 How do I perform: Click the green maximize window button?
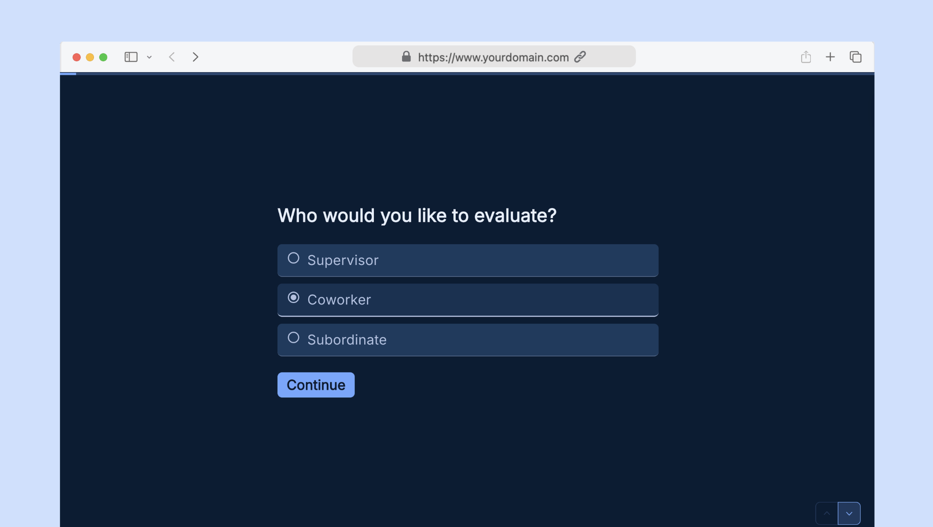point(103,57)
